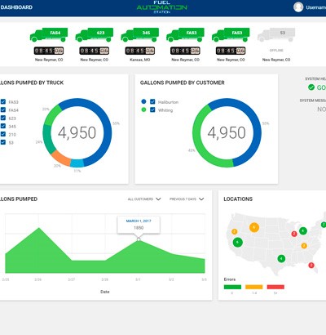
Task: Click the green Whiting legend dot
Action: click(x=143, y=109)
